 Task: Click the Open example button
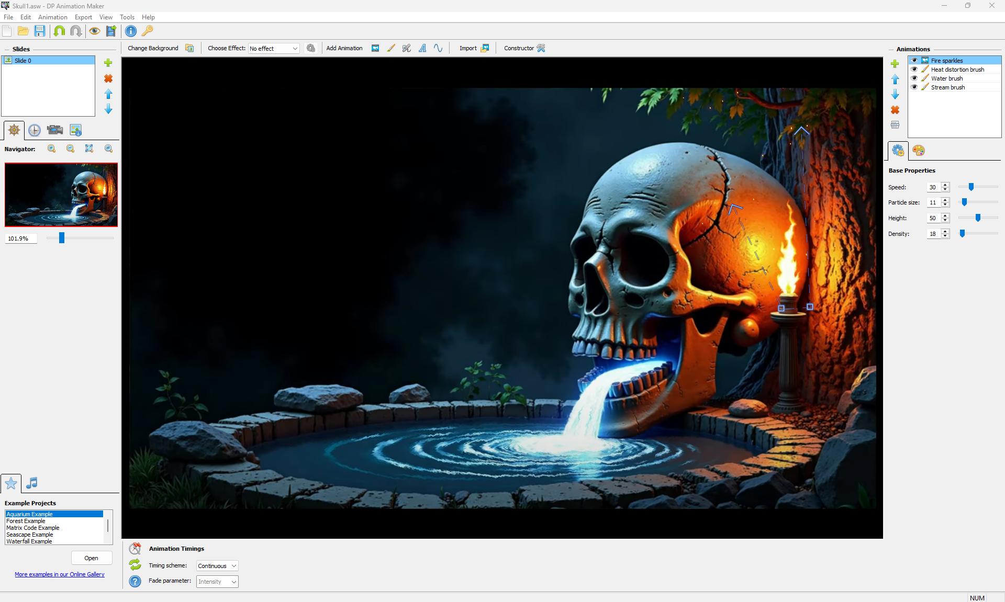tap(92, 558)
